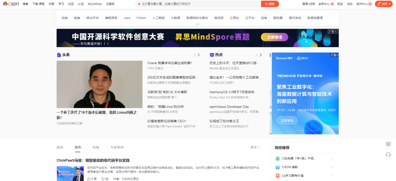396x181 pixels.
Task: Open 下载·课程 in top navigation
Action: pyautogui.click(x=38, y=4)
